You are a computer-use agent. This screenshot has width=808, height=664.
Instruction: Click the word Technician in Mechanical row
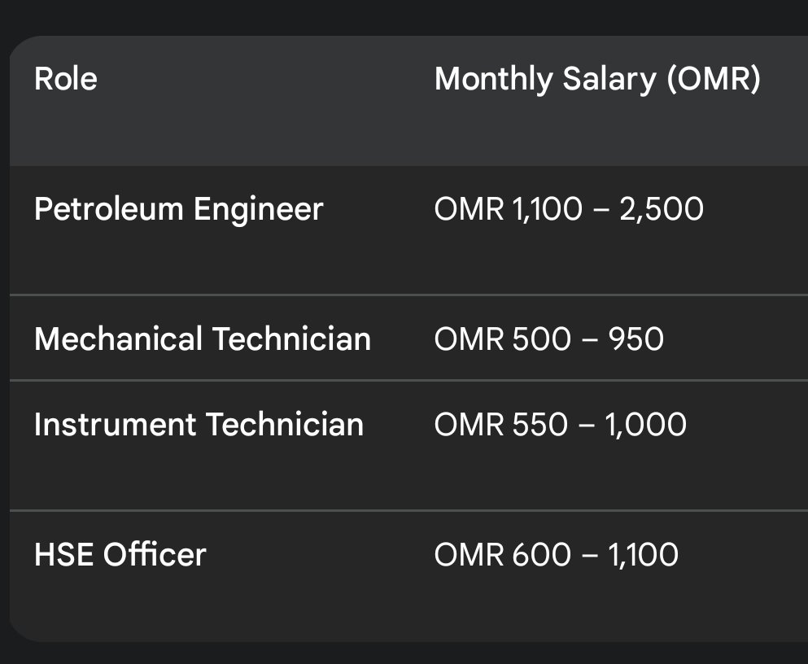291,339
